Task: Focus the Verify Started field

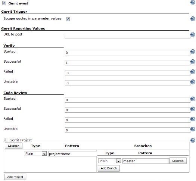Action: tap(128, 53)
